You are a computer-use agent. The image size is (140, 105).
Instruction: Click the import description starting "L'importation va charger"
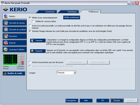[88, 42]
